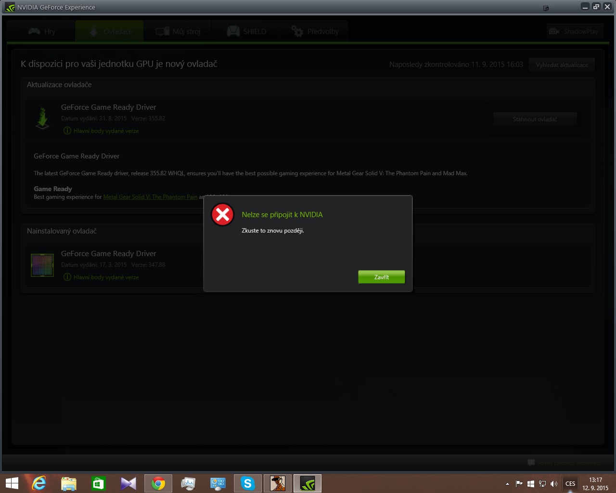Screen dimensions: 616x493
Task: Switch to Skype on the taskbar
Action: click(248, 483)
